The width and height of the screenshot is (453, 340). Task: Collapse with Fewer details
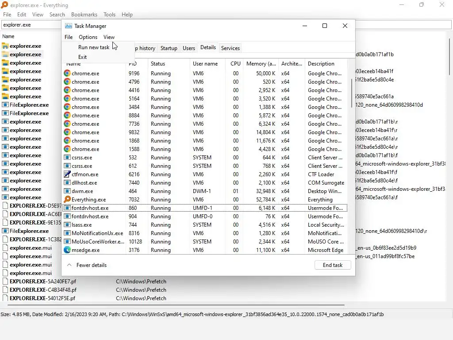click(87, 265)
